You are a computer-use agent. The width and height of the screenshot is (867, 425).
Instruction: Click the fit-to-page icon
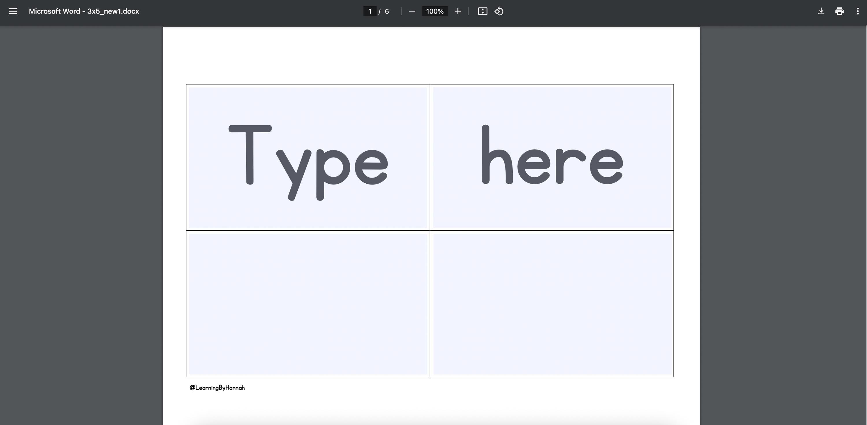click(482, 11)
